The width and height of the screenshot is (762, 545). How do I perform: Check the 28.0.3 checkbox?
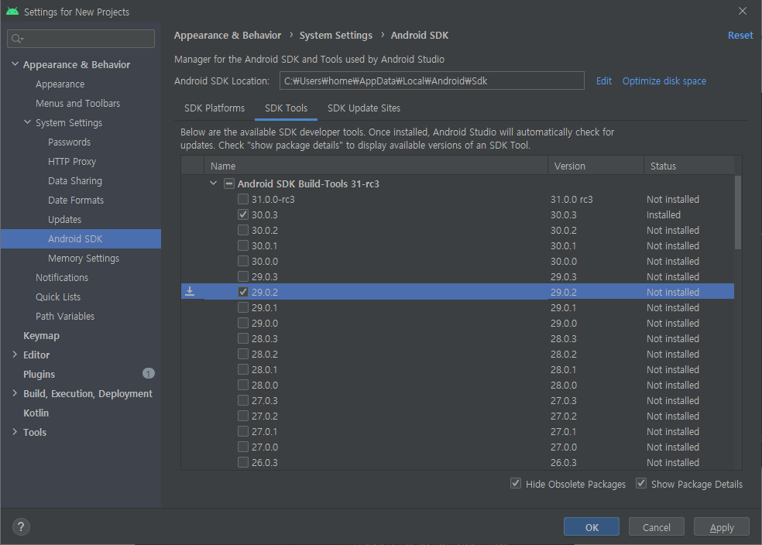(x=243, y=338)
